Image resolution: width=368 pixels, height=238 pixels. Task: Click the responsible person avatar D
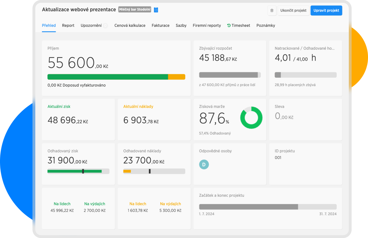pos(204,164)
